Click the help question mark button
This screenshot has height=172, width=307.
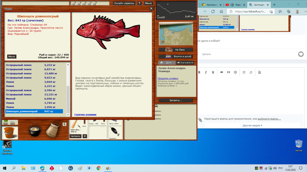[139, 3]
